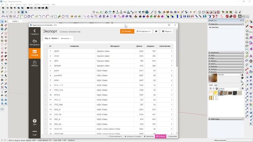Image resolution: width=253 pixels, height=142 pixels.
Task: Open the Копировать dropdown
Action: tap(143, 31)
